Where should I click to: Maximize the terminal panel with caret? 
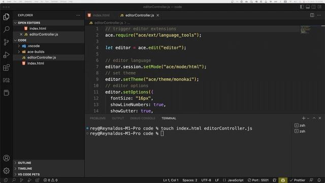pyautogui.click(x=314, y=118)
